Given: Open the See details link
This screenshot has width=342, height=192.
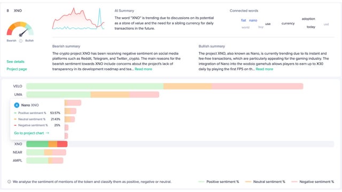Looking at the screenshot, I should pyautogui.click(x=15, y=62).
